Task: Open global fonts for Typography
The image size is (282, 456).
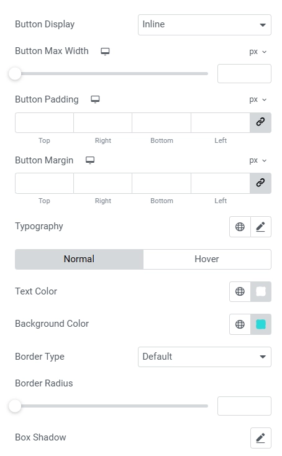Action: point(240,227)
